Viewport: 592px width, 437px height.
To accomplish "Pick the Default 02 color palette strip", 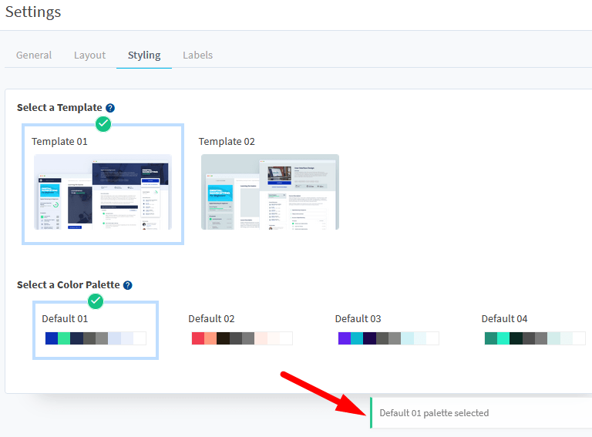I will (242, 338).
